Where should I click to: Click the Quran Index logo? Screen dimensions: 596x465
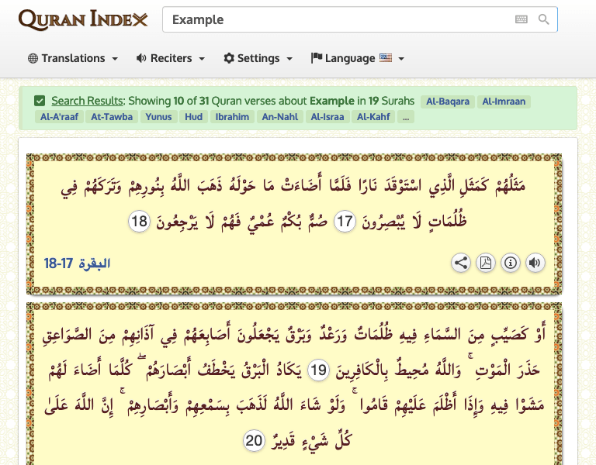click(83, 19)
